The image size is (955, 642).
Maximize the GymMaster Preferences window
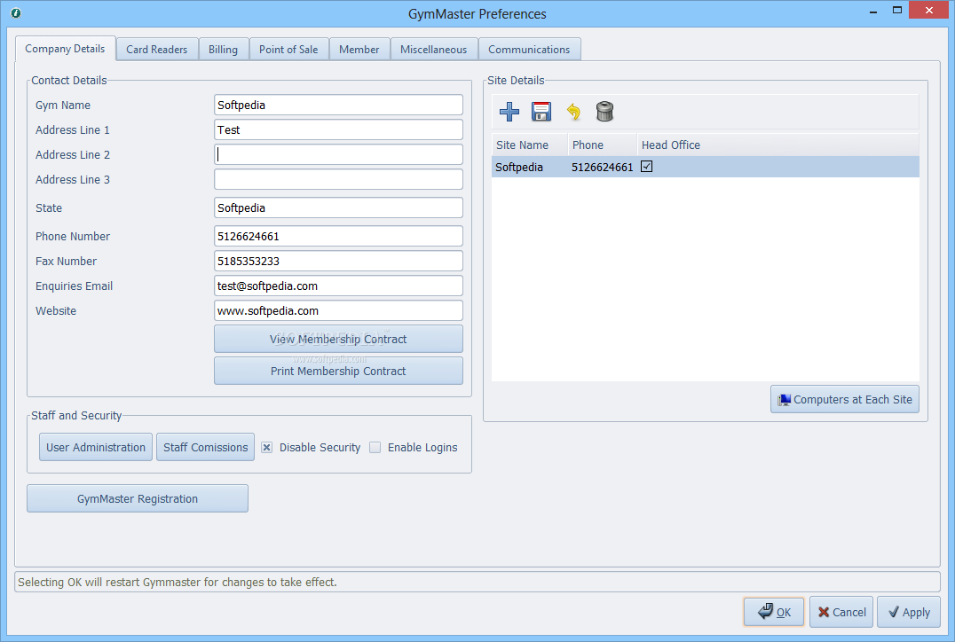(896, 11)
